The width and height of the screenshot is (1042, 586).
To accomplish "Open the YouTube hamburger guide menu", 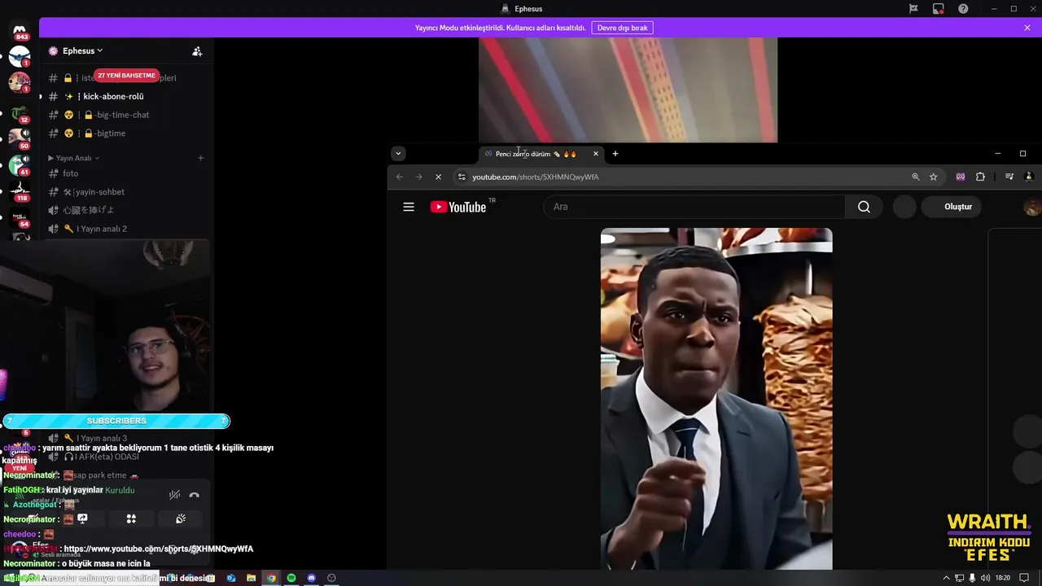I will pyautogui.click(x=409, y=207).
